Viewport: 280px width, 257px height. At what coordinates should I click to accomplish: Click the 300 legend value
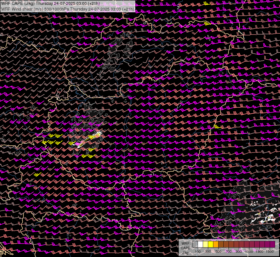pos(208,252)
